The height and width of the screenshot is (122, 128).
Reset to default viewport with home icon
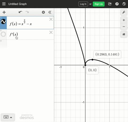coord(124,34)
